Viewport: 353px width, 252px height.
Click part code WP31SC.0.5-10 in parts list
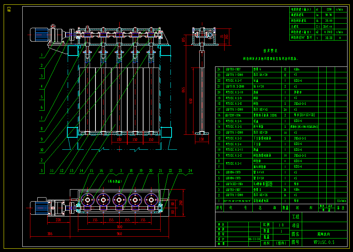tap(234, 92)
